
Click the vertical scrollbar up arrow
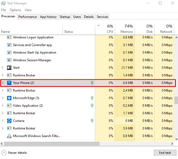[176, 37]
